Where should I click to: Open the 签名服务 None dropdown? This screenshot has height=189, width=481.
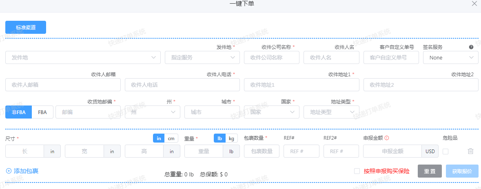[x=450, y=57]
